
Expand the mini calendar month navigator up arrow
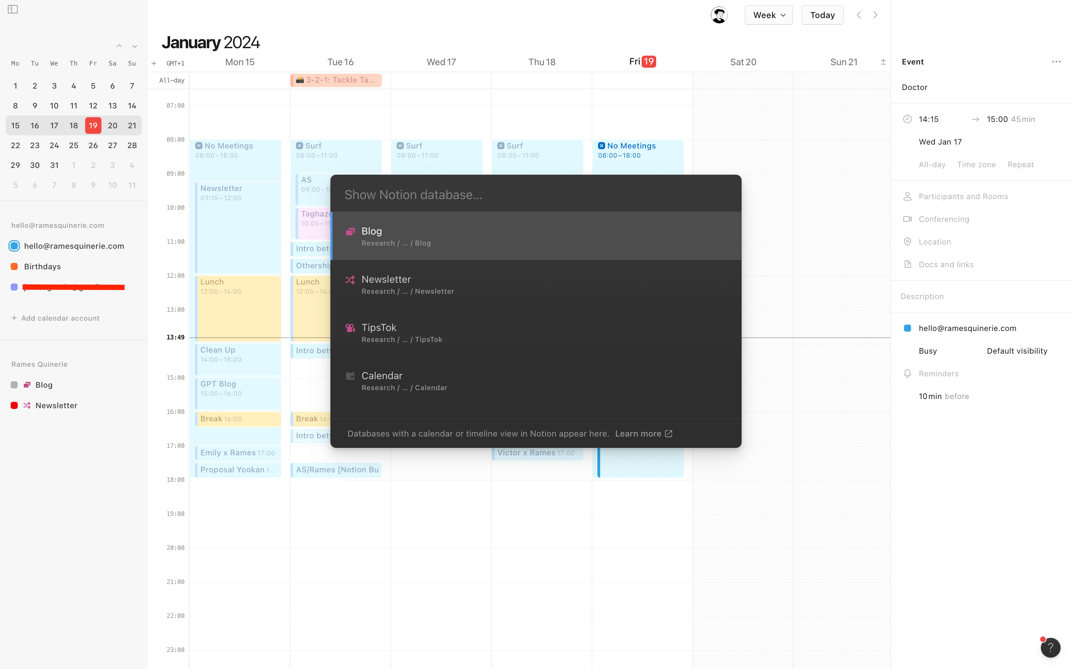tap(119, 45)
